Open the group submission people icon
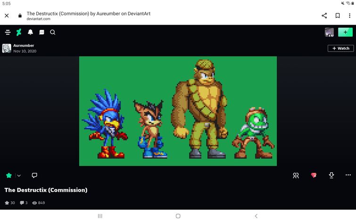The width and height of the screenshot is (356, 223). click(x=296, y=175)
